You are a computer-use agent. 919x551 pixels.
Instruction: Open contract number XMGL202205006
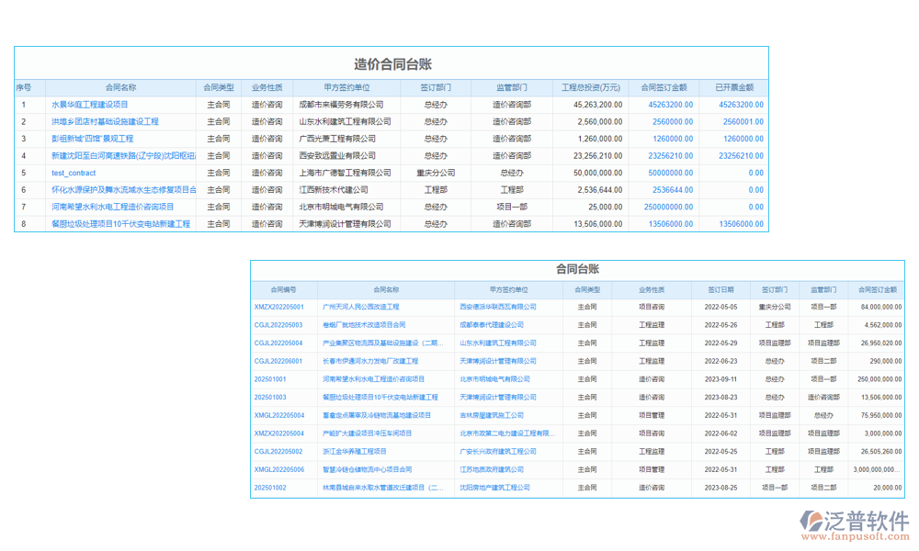278,469
